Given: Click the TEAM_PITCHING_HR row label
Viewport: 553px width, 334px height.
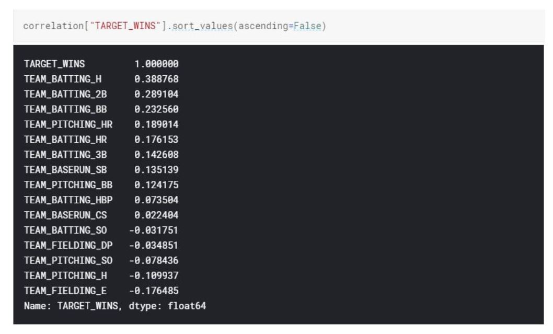Looking at the screenshot, I should tap(68, 124).
